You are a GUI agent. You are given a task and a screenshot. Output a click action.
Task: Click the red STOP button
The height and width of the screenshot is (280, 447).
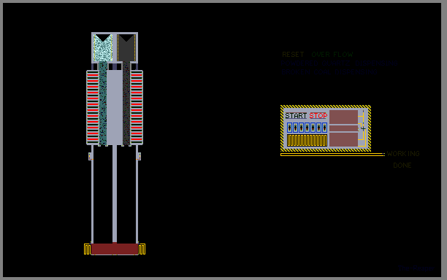tap(318, 116)
